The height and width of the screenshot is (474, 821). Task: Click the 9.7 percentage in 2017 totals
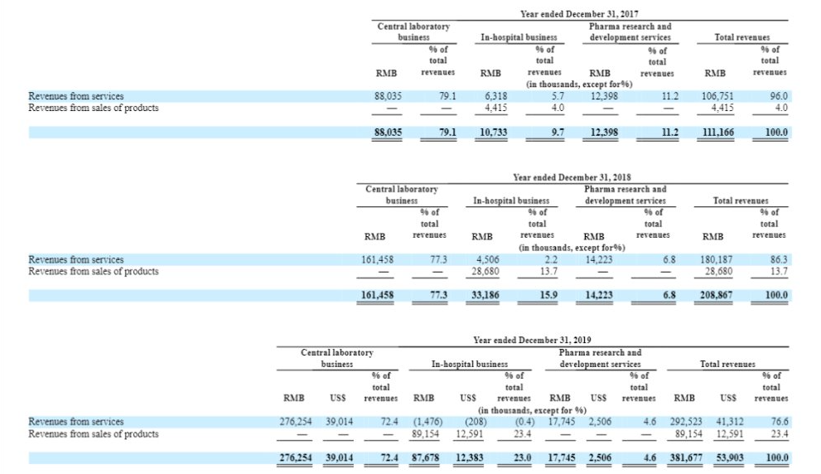pyautogui.click(x=558, y=133)
